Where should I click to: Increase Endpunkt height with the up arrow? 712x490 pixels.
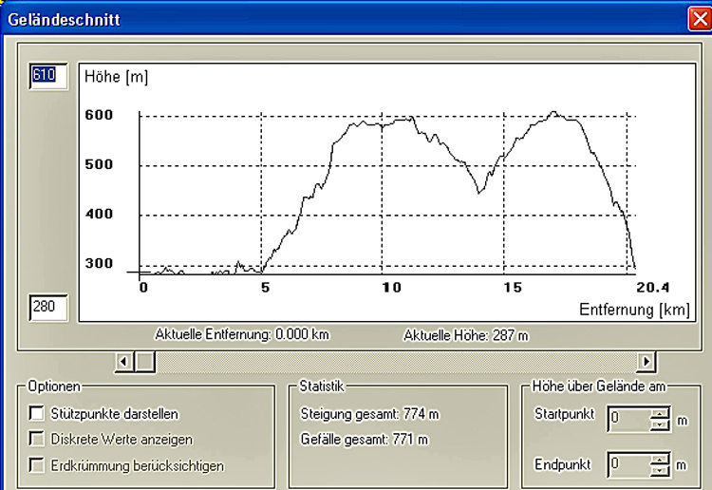[x=659, y=459]
